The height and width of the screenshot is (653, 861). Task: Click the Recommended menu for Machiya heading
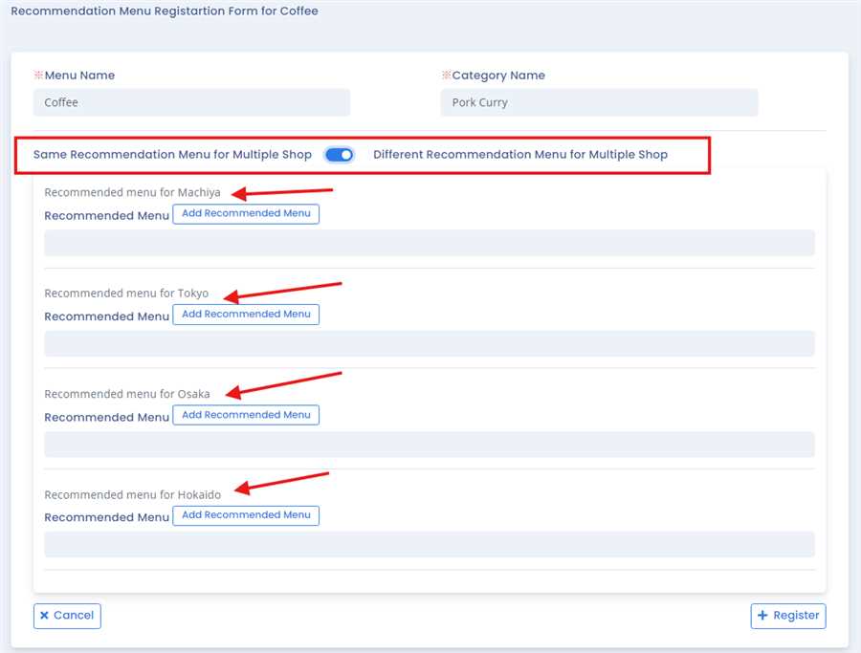coord(132,192)
